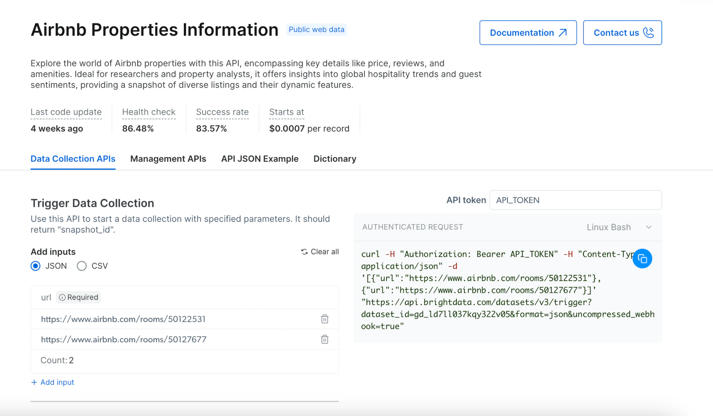Viewport: 713px width, 416px height.
Task: Open the API JSON Example tab
Action: pos(260,159)
